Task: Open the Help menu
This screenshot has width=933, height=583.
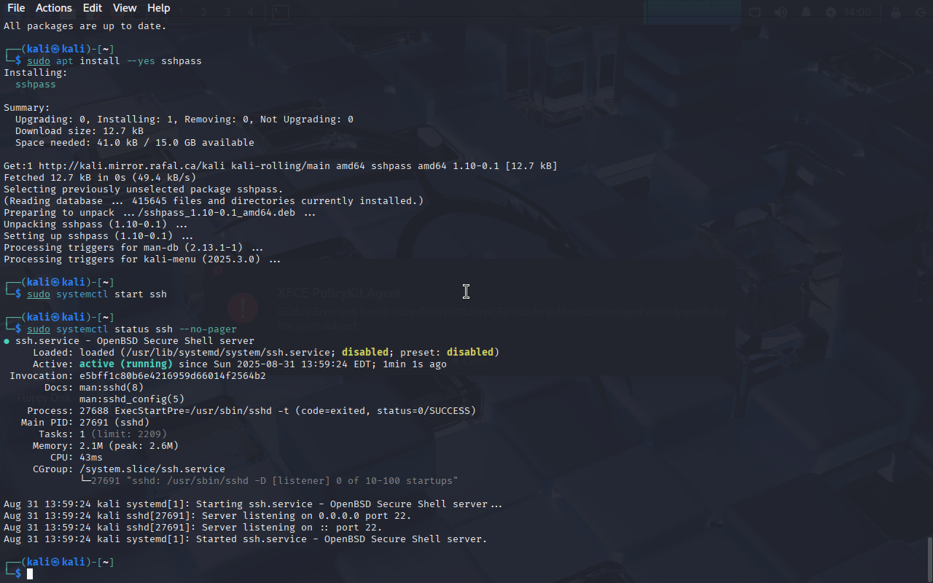Action: (x=158, y=8)
